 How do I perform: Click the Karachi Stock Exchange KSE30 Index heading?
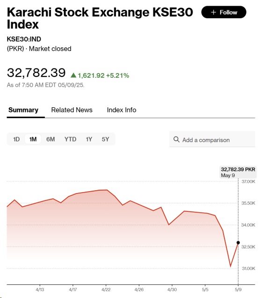100,18
